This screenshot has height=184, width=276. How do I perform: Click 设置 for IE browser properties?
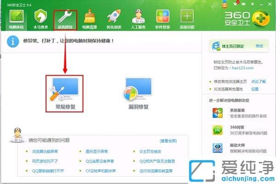coord(255,89)
